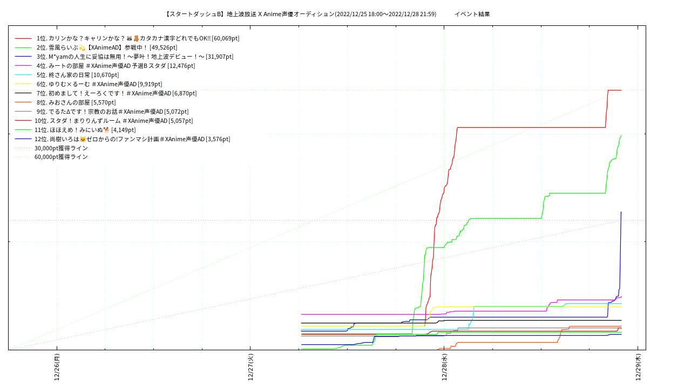
Task: Select legend entry 1位 カリンかな？キャリンかな？
Action: 138,38
